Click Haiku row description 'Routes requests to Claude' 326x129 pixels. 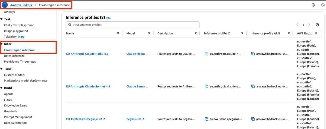pos(176,54)
